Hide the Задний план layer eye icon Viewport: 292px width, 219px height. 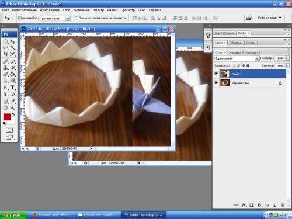point(216,83)
